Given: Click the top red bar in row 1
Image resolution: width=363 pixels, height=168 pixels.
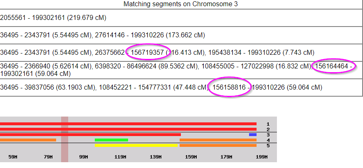Looking at the screenshot, I should (x=128, y=124).
